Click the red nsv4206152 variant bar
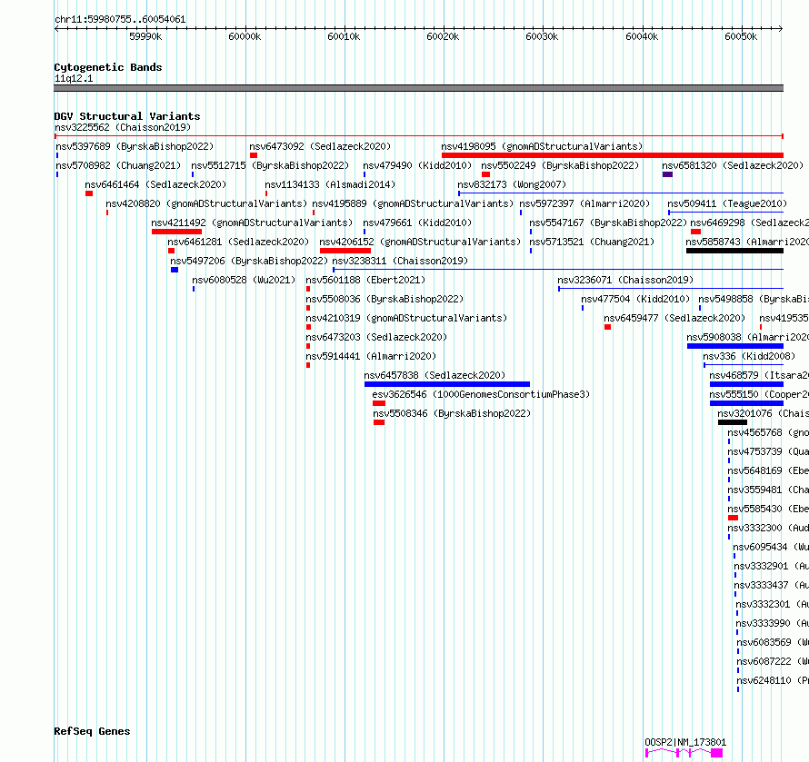The image size is (809, 762). click(x=345, y=251)
